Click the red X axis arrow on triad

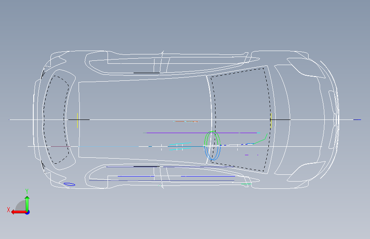[x=18, y=212]
